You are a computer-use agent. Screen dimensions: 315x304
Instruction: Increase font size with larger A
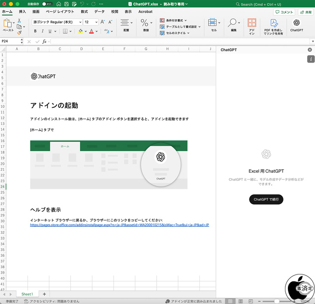pos(103,22)
